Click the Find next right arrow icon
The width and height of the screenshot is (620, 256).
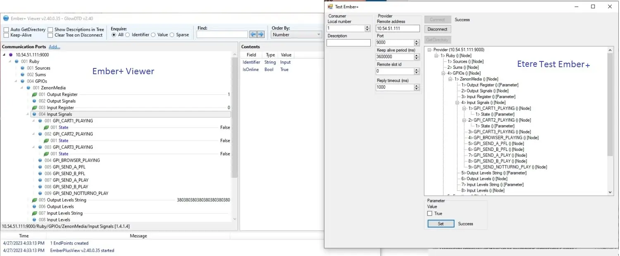(261, 35)
